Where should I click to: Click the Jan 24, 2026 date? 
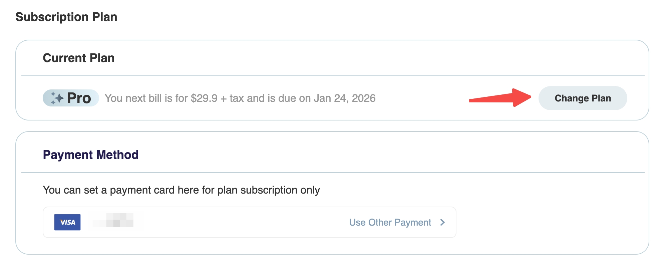pyautogui.click(x=345, y=98)
